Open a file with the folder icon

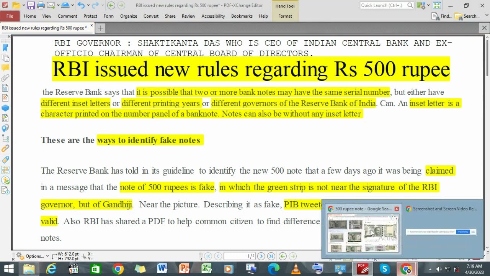pyautogui.click(x=16, y=5)
